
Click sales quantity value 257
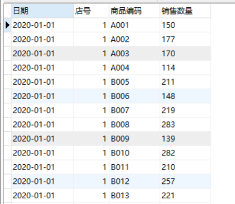169,181
